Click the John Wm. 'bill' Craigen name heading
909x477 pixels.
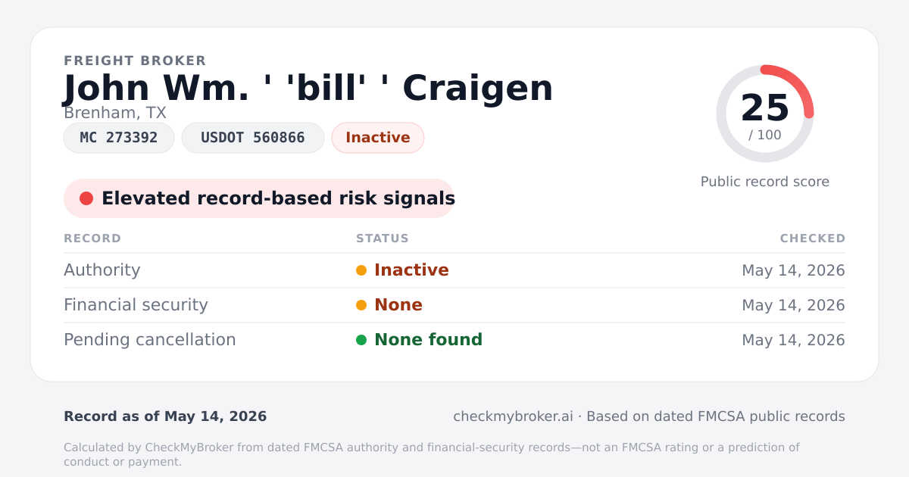point(308,88)
